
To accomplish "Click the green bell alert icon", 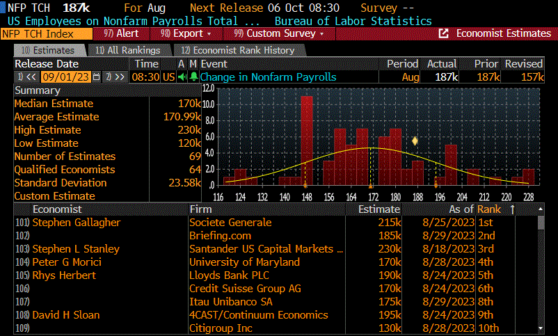I will coord(193,77).
